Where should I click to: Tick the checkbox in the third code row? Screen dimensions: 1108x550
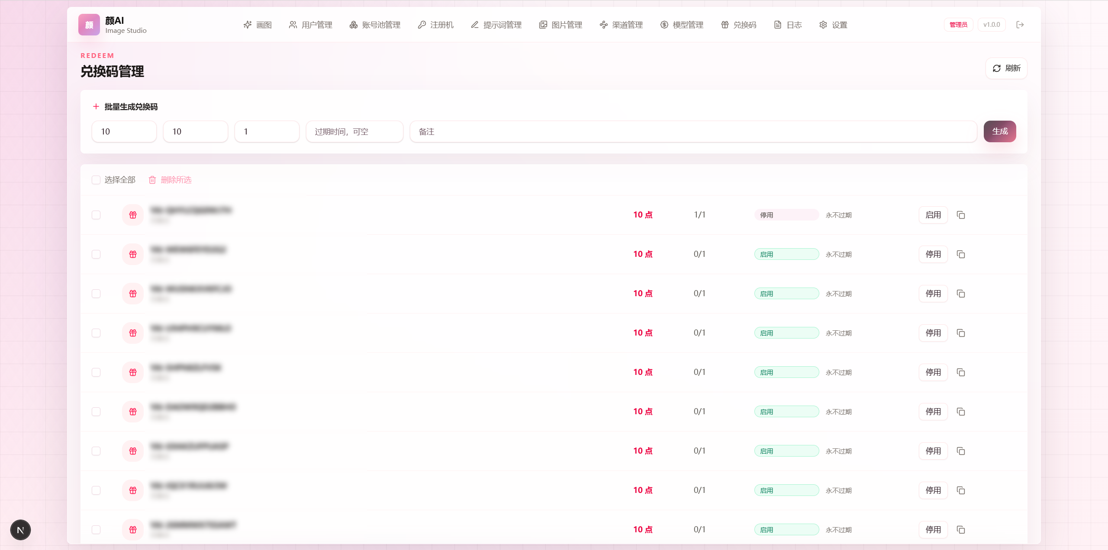pos(96,294)
